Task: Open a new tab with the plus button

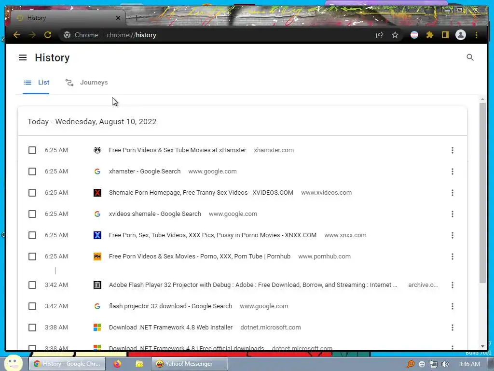Action: (x=137, y=18)
